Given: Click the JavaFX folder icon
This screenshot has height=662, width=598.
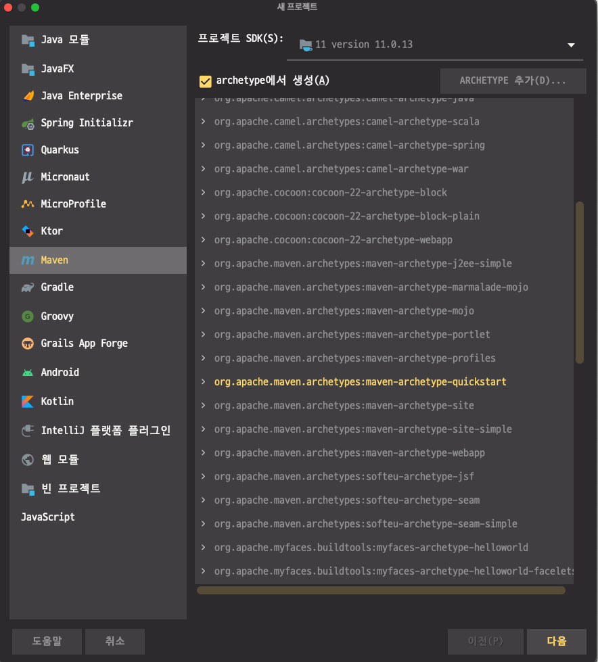Looking at the screenshot, I should 28,69.
